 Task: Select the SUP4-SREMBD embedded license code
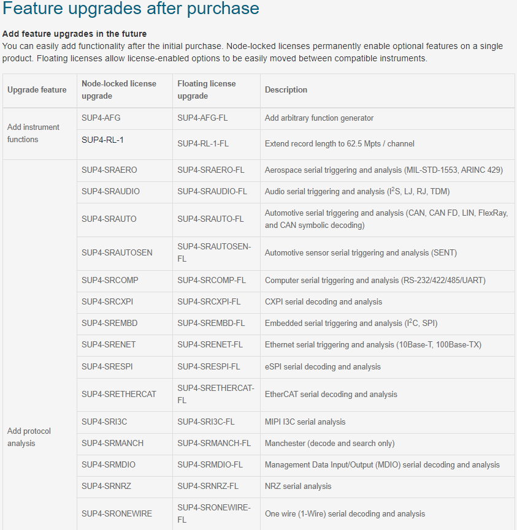109,324
